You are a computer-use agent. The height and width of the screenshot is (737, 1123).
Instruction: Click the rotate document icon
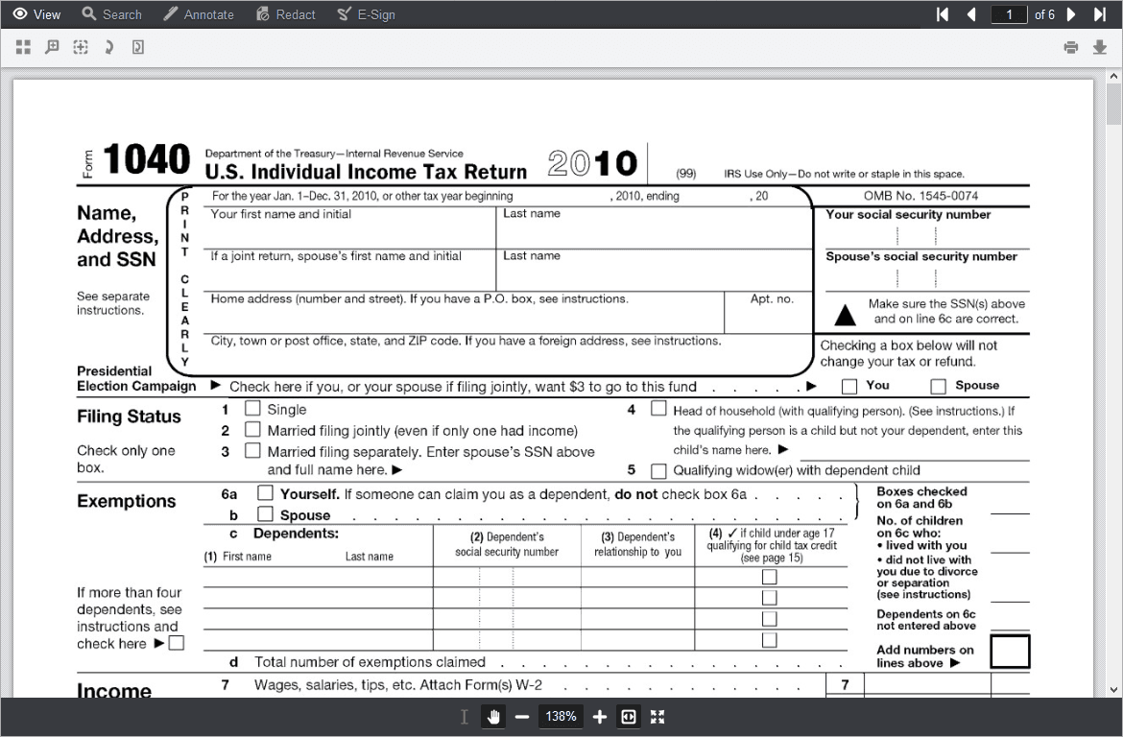(138, 47)
